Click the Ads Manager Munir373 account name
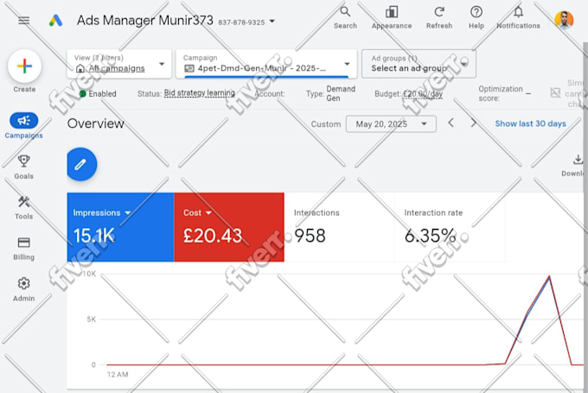588x393 pixels. pyautogui.click(x=144, y=20)
